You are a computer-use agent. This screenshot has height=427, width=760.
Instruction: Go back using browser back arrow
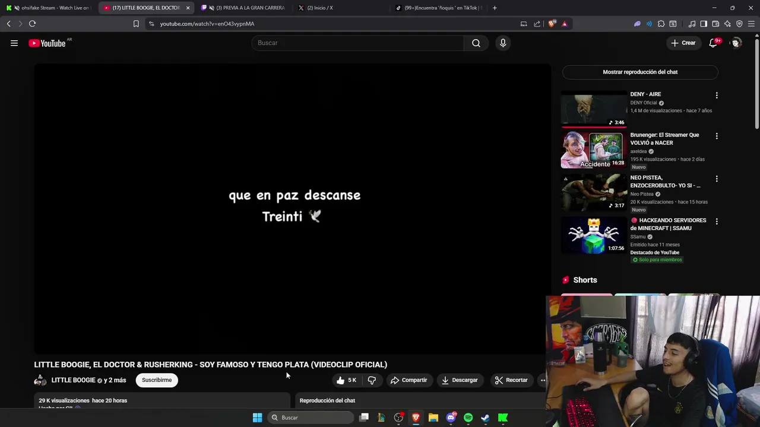coord(8,24)
